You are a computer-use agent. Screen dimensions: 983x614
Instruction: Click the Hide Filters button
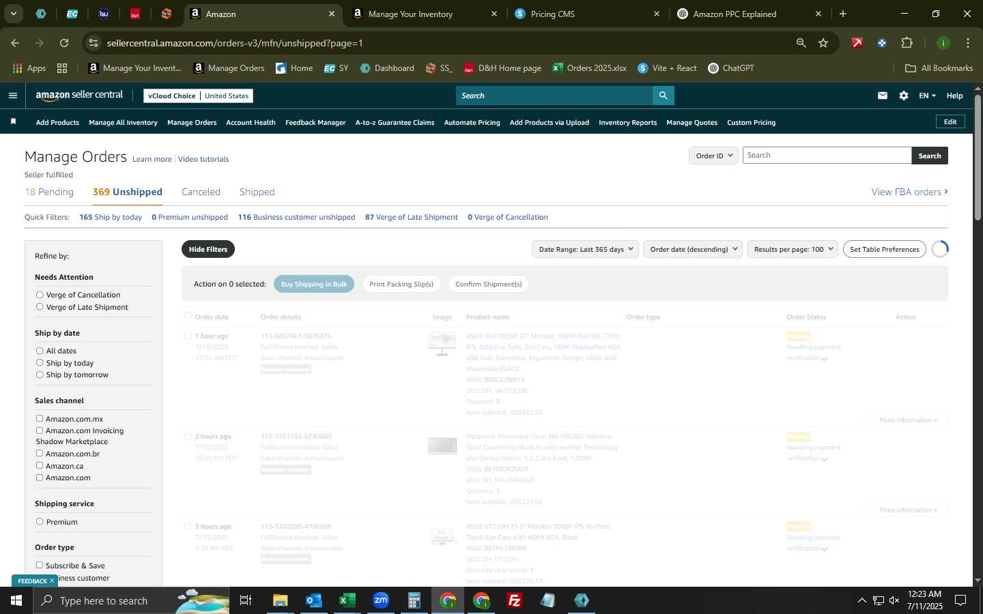(x=208, y=249)
